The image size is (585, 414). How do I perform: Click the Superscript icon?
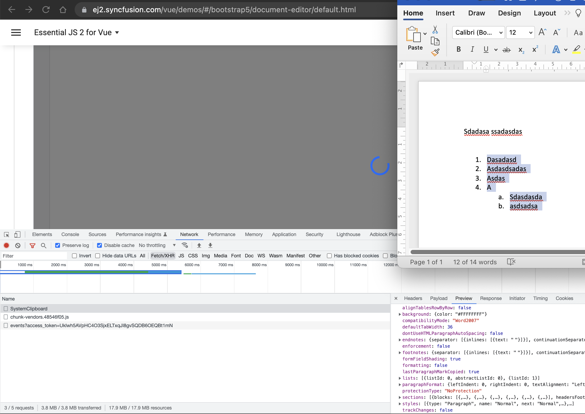(x=535, y=49)
